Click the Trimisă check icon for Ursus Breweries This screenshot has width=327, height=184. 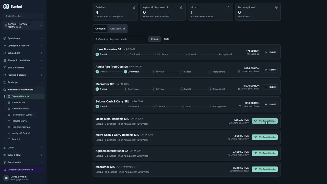point(97,54)
